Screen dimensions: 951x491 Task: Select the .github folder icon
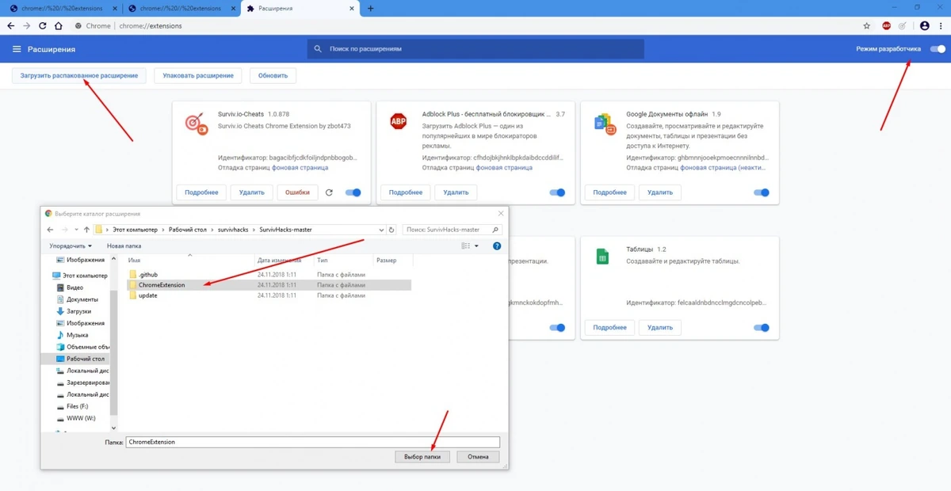click(x=133, y=274)
